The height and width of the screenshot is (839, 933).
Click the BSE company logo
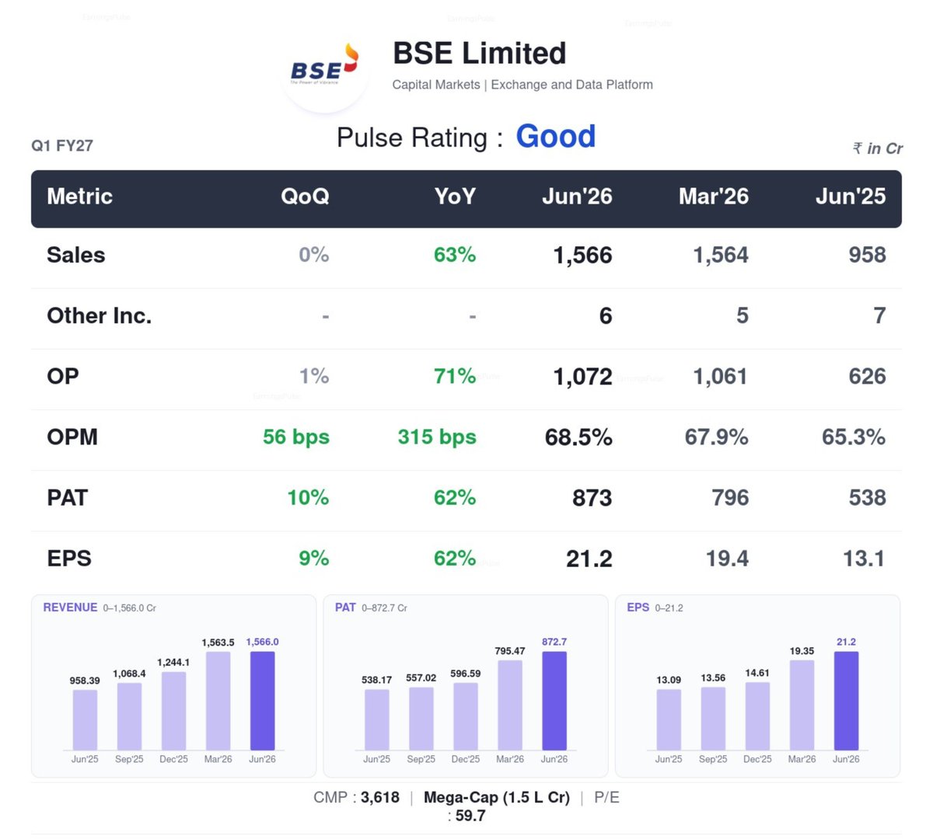click(x=325, y=68)
